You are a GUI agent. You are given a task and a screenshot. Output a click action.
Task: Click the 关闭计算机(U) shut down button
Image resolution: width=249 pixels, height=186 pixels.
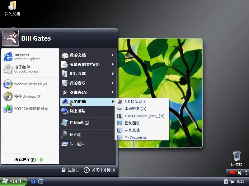tap(99, 170)
